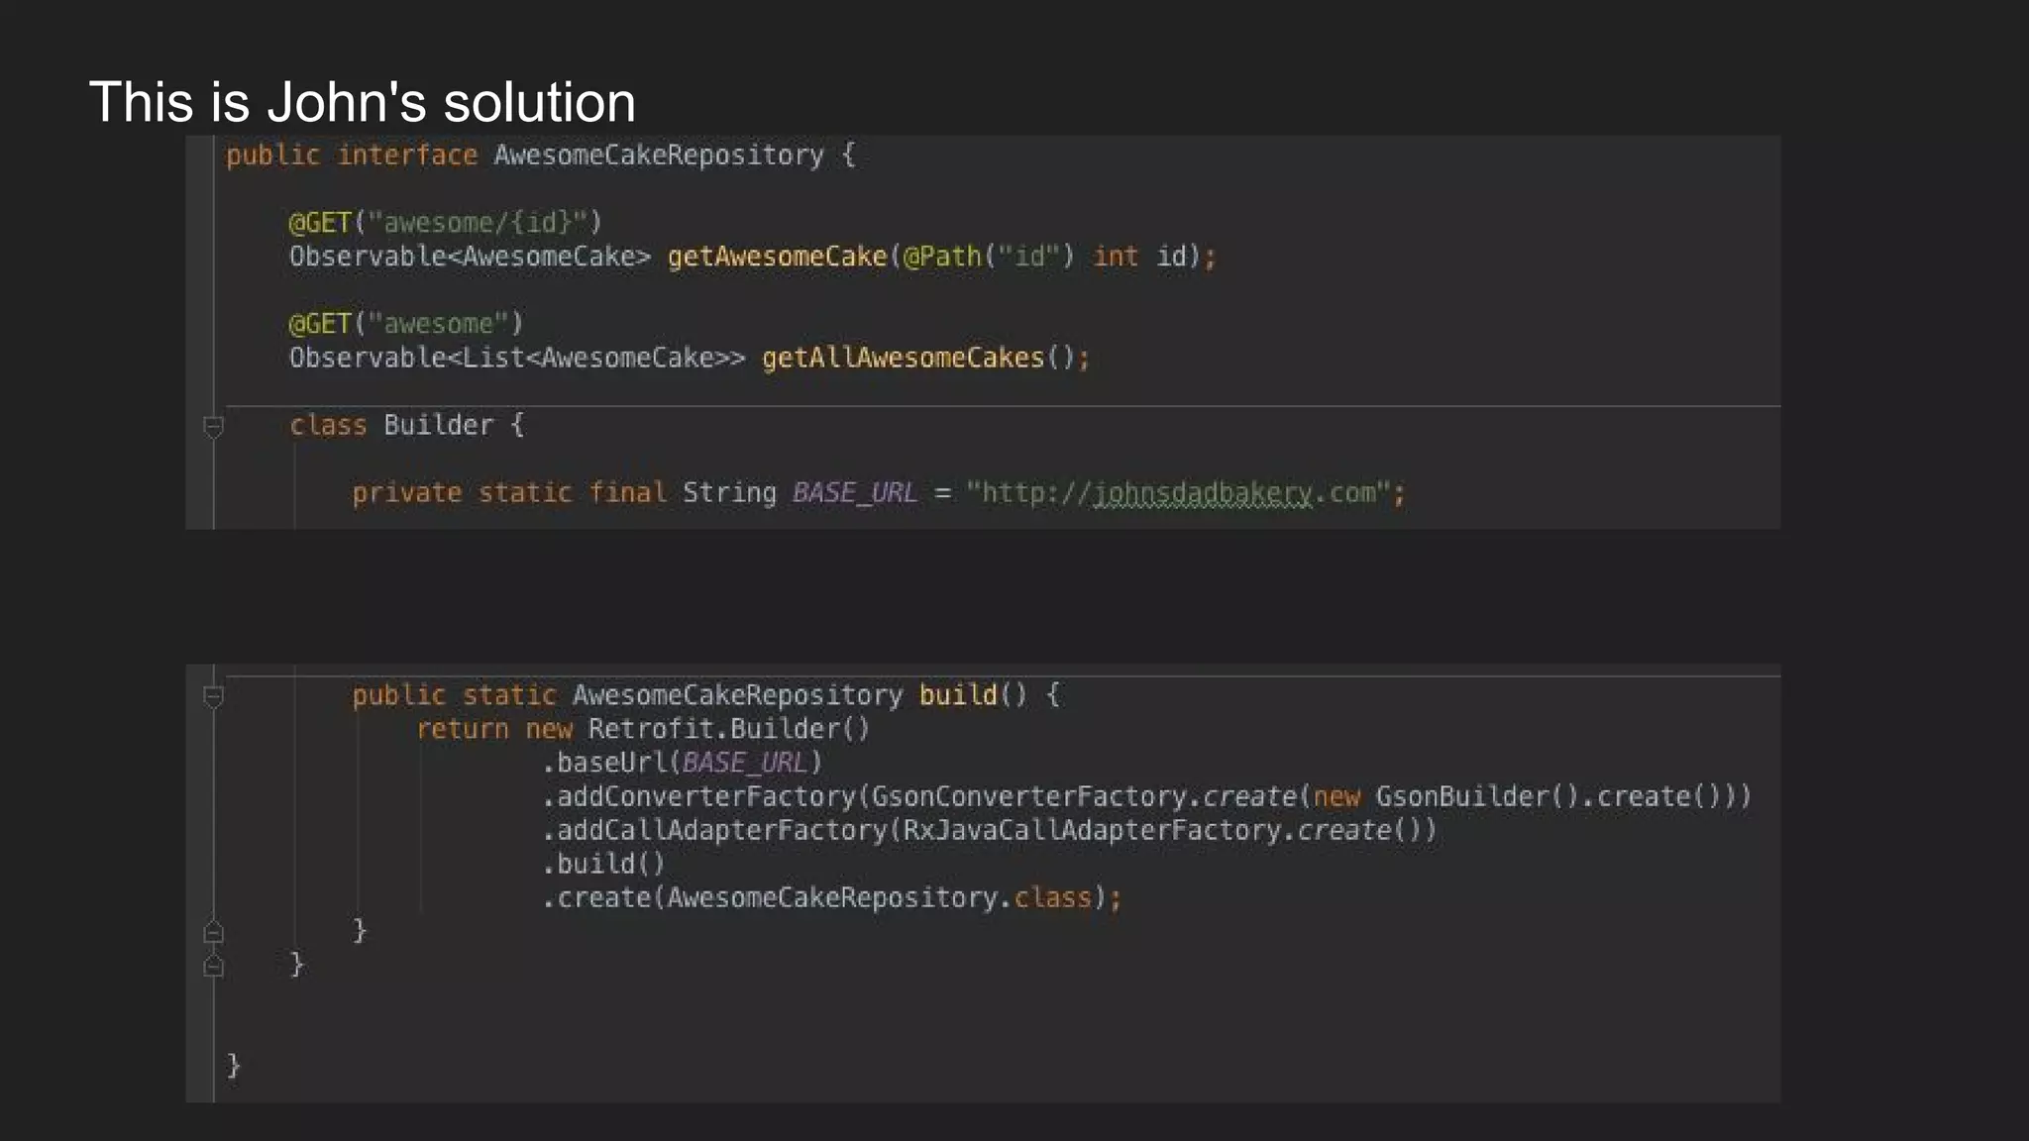Collapse the Builder class fold marker
The image size is (2029, 1141).
(x=213, y=427)
